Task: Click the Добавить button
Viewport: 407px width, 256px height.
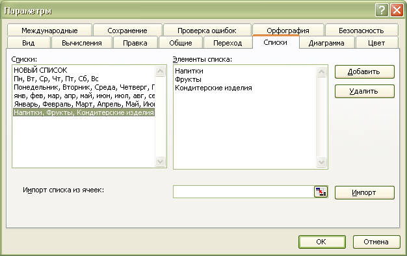Action: click(x=365, y=71)
